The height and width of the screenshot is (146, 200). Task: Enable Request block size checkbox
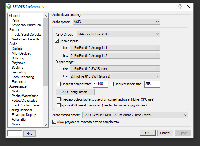[x=112, y=84]
